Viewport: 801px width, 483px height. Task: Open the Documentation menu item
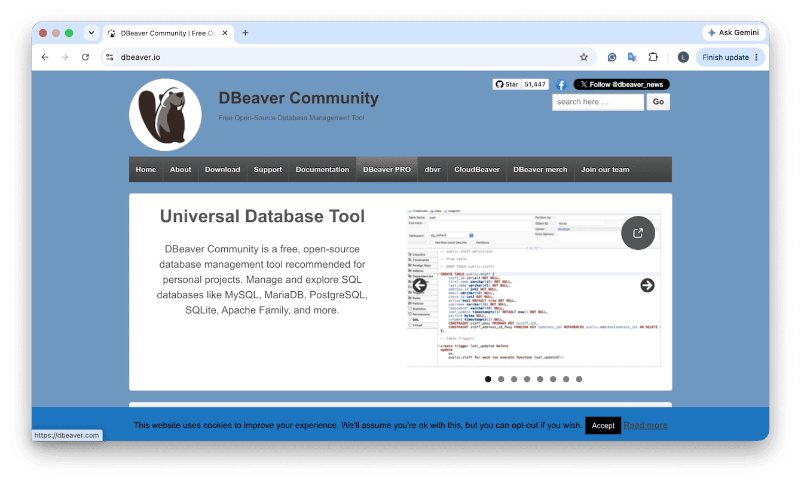[x=322, y=170]
